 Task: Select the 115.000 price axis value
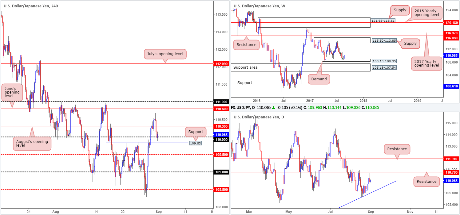tap(451, 123)
